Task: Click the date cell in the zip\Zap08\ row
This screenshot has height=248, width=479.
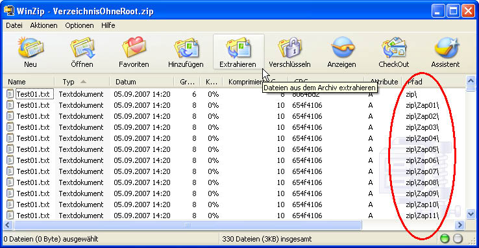Action: 142,182
